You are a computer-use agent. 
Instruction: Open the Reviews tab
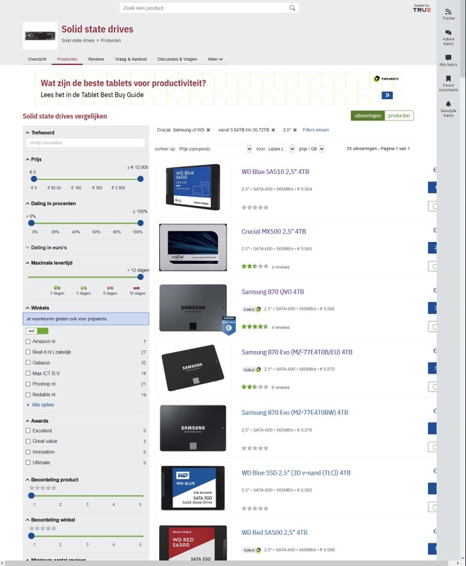click(96, 59)
